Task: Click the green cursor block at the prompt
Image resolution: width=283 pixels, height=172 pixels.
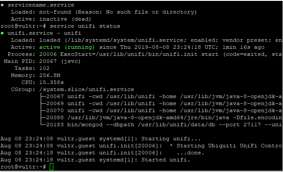Action: click(x=51, y=167)
